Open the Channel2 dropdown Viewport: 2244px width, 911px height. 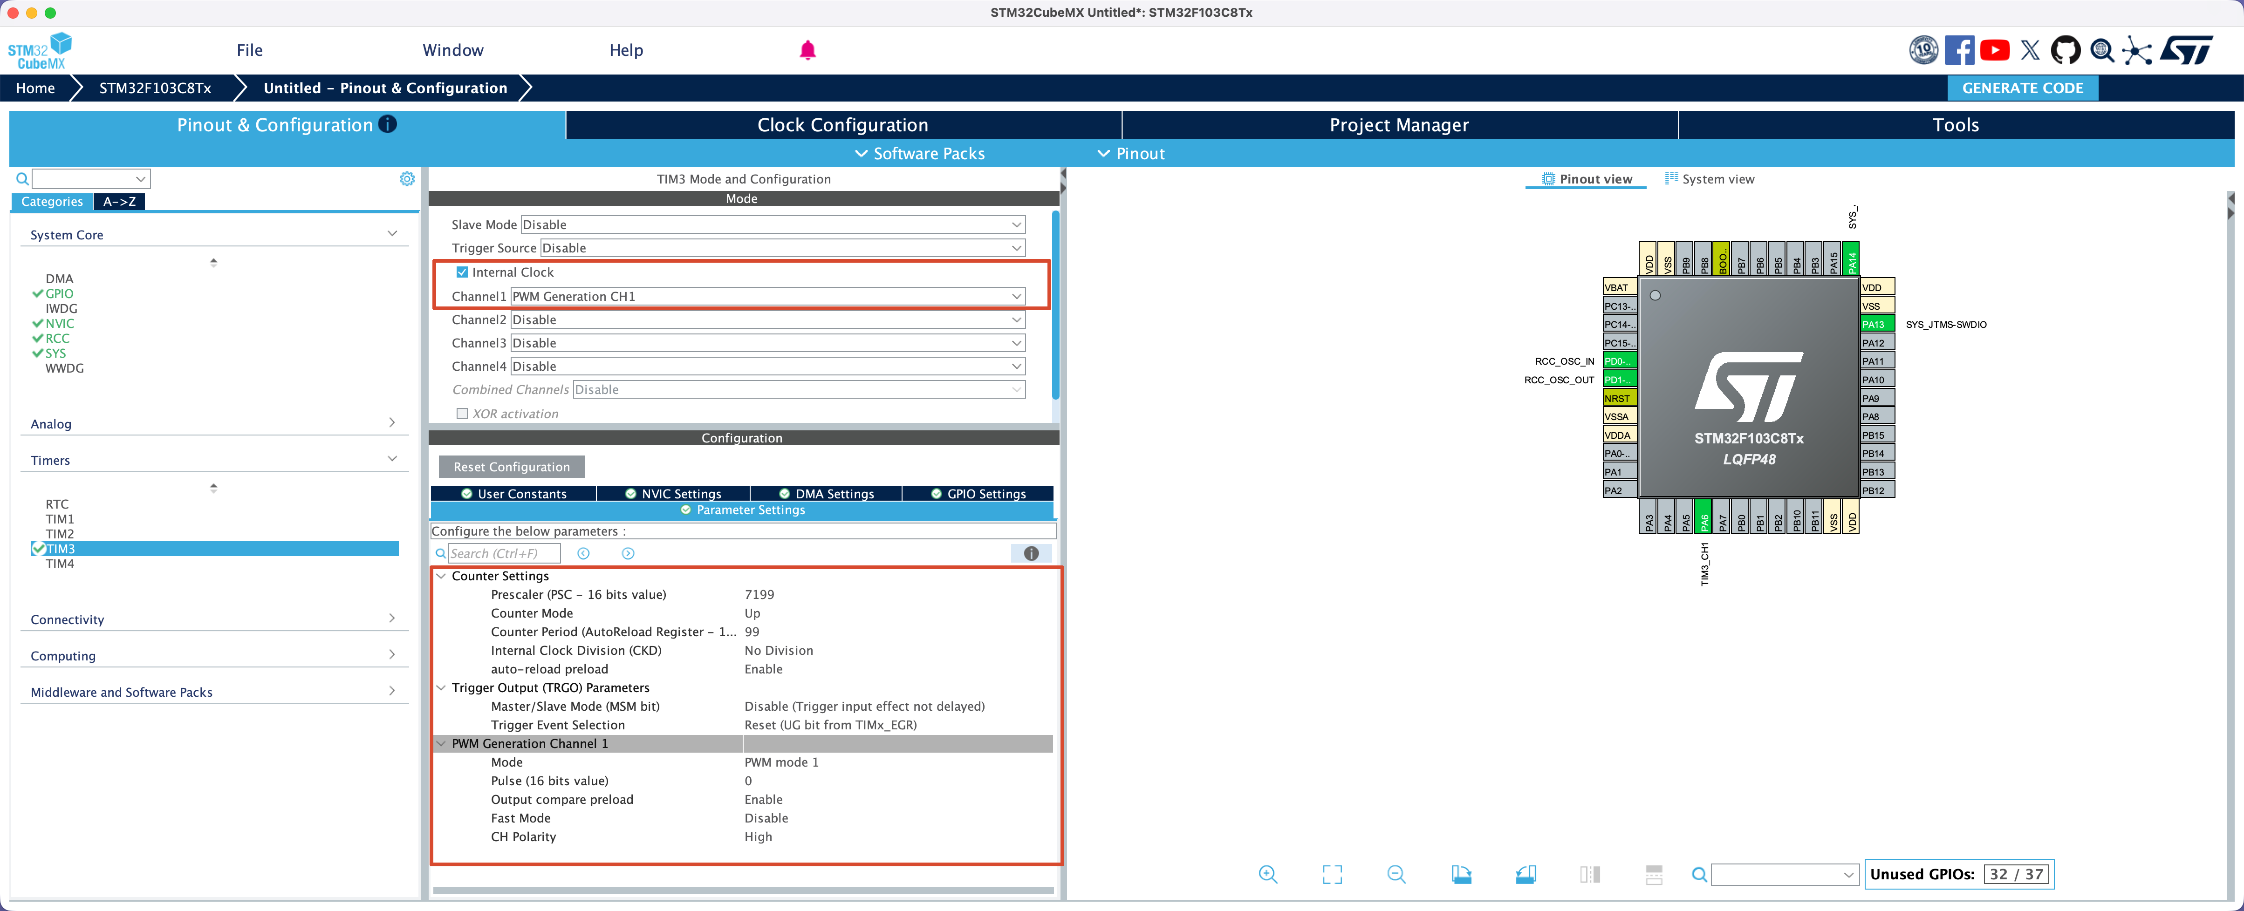click(767, 320)
